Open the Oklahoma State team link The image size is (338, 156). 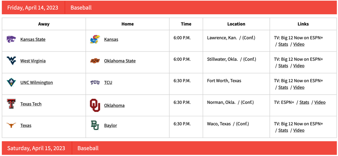pyautogui.click(x=120, y=61)
